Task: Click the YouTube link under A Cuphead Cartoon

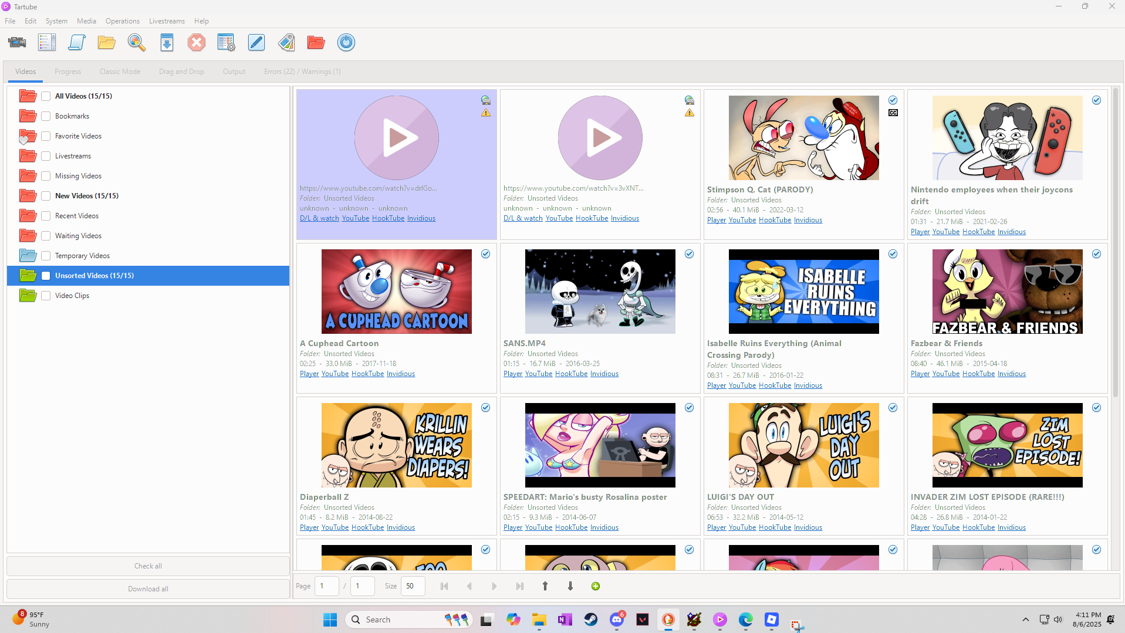Action: pos(335,374)
